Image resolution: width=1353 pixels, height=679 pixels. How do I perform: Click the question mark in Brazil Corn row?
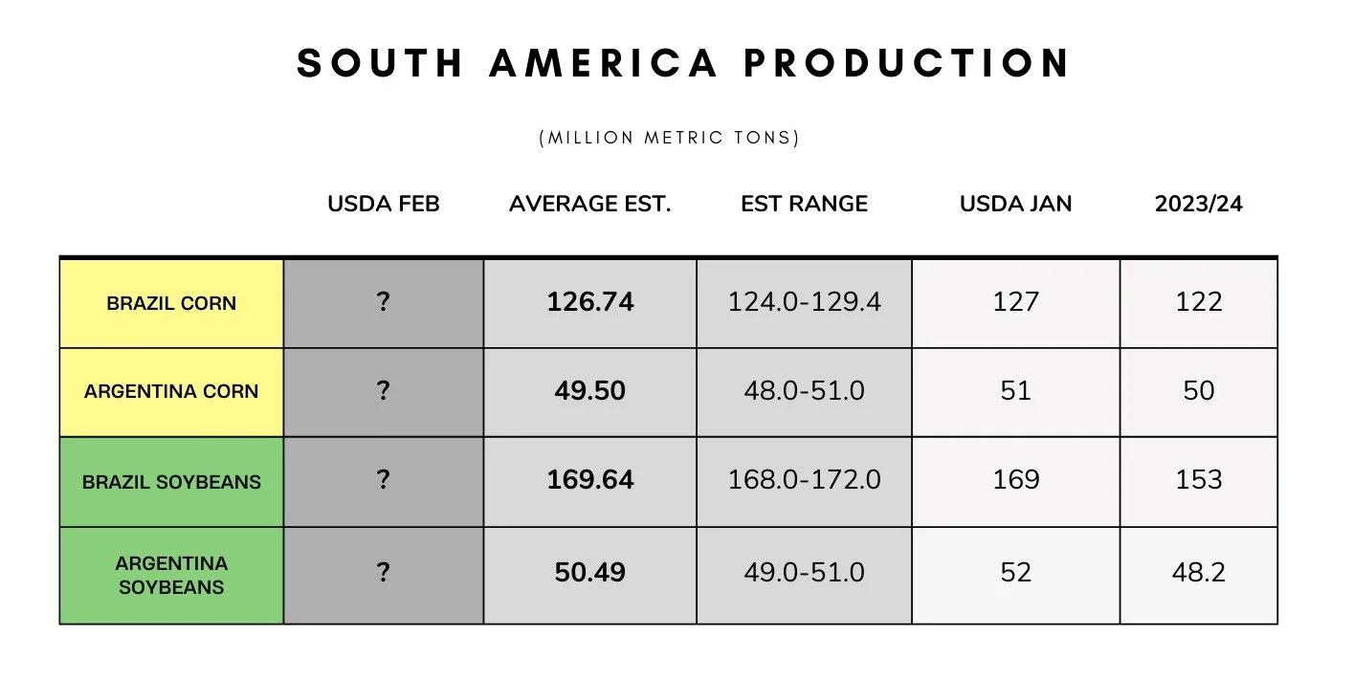[384, 302]
